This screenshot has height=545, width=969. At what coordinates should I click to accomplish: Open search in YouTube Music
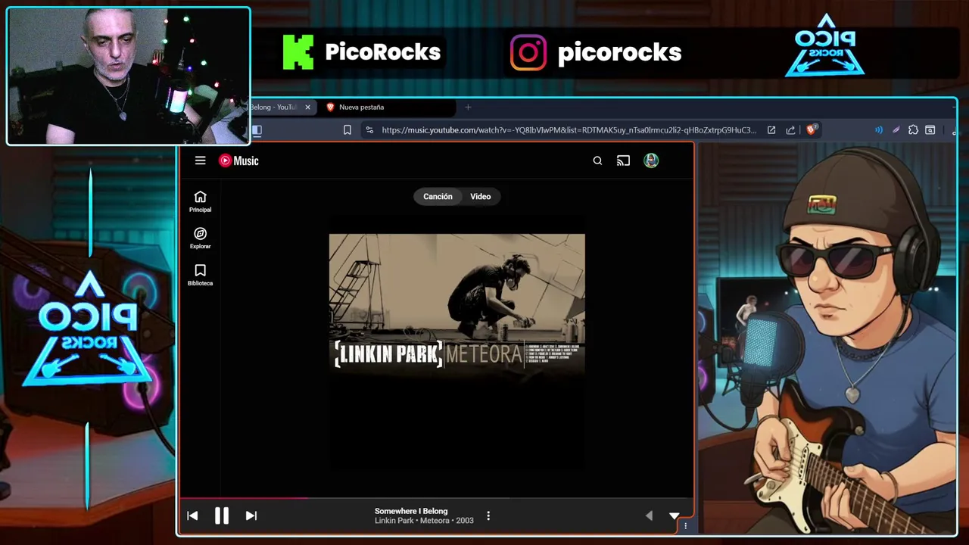coord(597,160)
